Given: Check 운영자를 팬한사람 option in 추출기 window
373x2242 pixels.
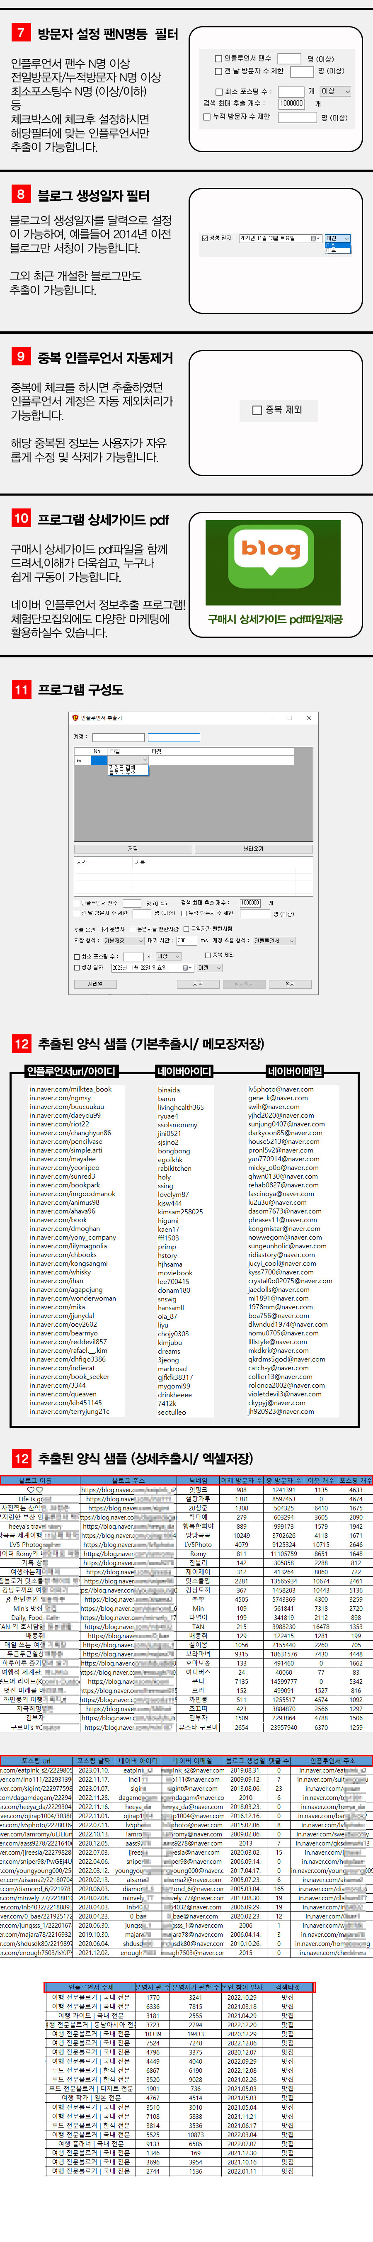Looking at the screenshot, I should point(133,929).
